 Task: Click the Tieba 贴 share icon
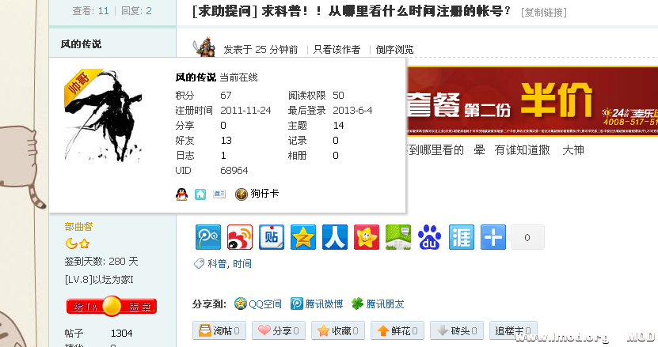tap(272, 237)
